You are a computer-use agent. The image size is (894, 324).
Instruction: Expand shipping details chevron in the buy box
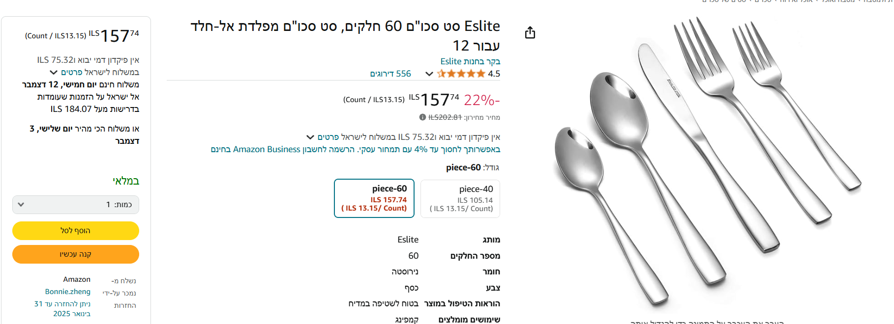click(54, 73)
